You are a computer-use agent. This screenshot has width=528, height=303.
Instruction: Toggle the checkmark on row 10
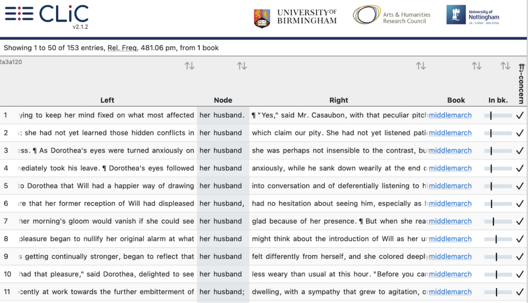(519, 274)
